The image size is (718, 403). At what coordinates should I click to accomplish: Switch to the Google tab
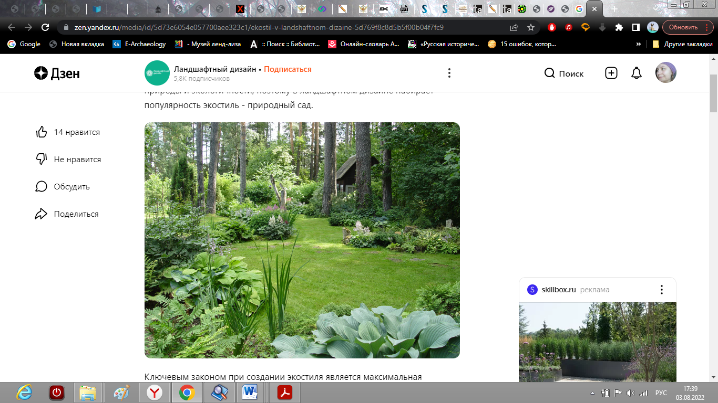[x=579, y=9]
